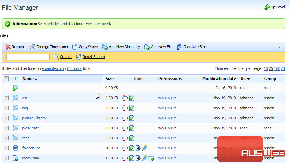Select the index.html checkbox
Viewport: 290px width, 166px height.
click(7, 158)
